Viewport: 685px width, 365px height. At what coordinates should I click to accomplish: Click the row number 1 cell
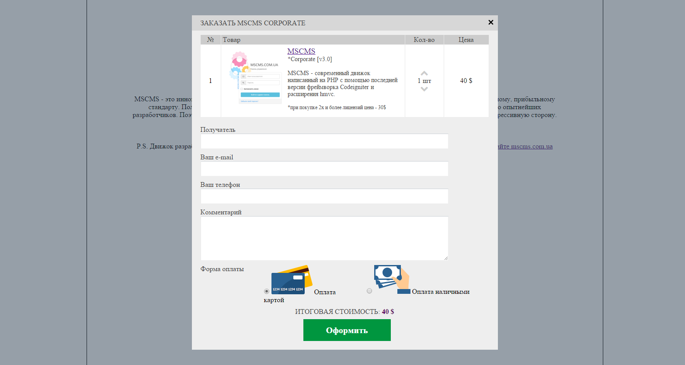[x=211, y=81]
